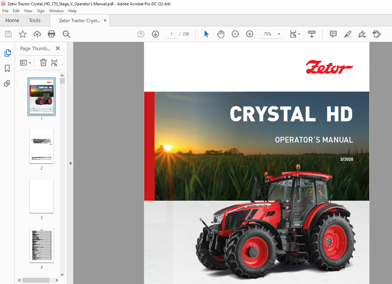Activate the Selection arrow tool

click(206, 34)
